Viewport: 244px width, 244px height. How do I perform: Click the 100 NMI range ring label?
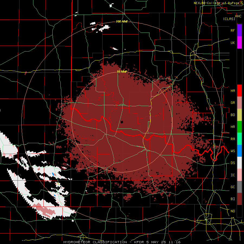[122, 21]
